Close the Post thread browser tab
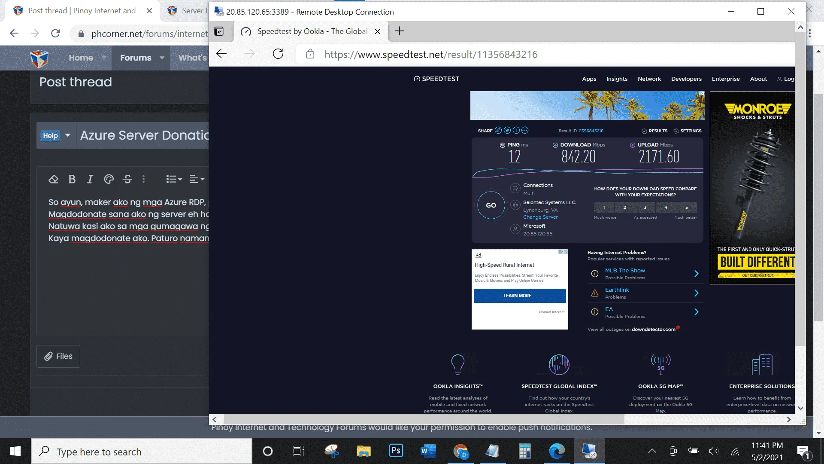The image size is (824, 464). tap(149, 11)
